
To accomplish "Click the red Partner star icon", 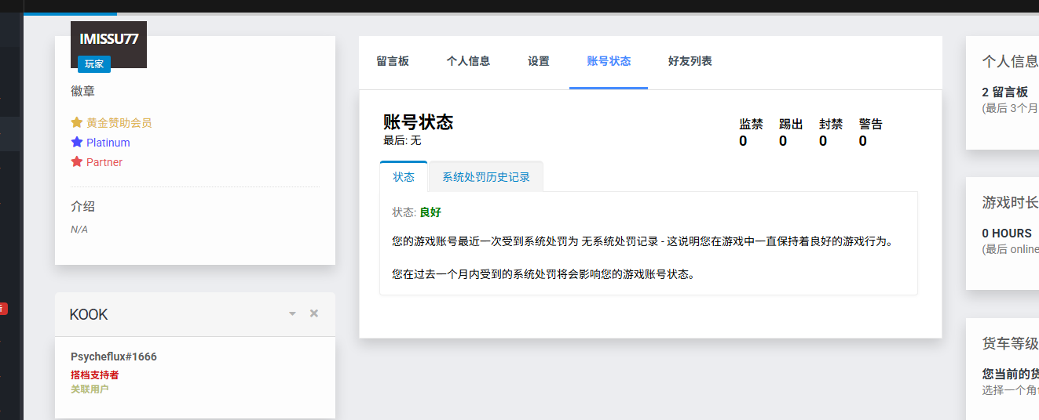I will pyautogui.click(x=77, y=162).
